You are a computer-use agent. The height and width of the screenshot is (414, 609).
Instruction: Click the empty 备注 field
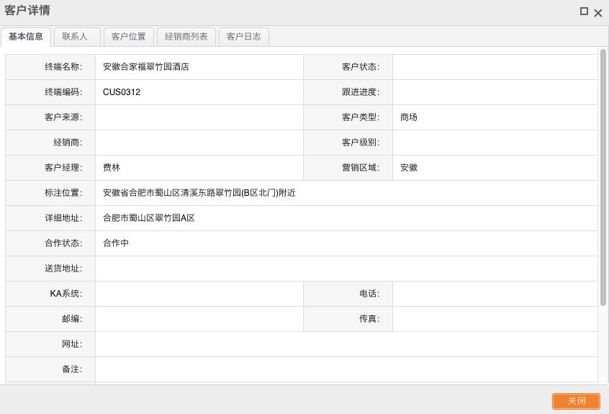click(346, 369)
